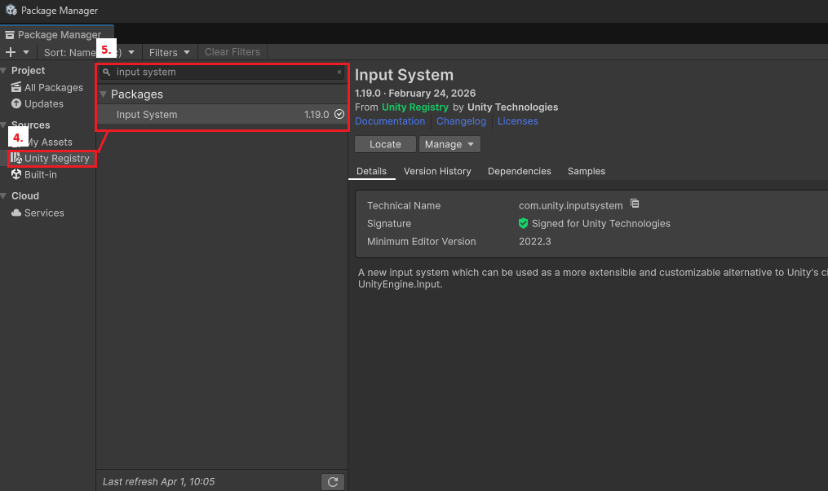The image size is (828, 491).
Task: Click the Unity Registry icon
Action: click(x=16, y=158)
